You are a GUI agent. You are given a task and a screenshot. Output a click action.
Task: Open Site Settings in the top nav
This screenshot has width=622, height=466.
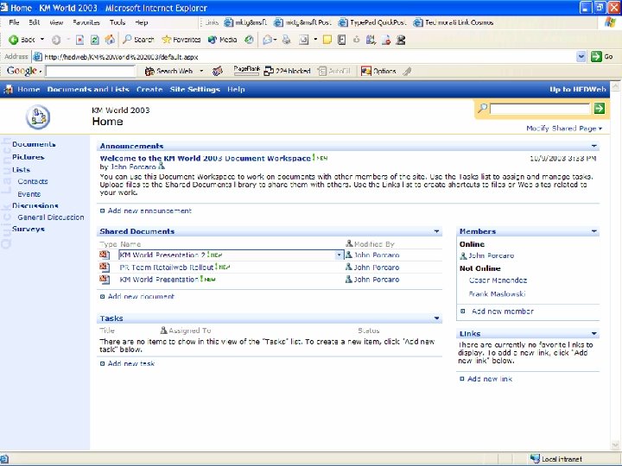[x=194, y=90]
